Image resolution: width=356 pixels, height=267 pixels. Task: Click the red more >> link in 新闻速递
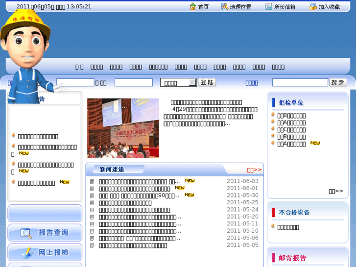(x=254, y=170)
